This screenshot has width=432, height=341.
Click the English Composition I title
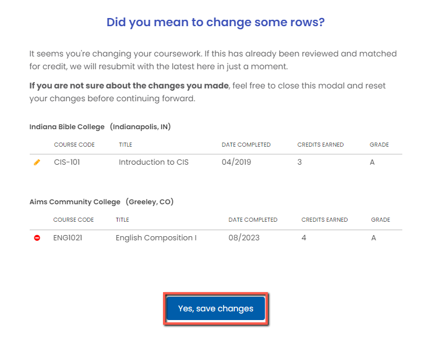coord(156,238)
